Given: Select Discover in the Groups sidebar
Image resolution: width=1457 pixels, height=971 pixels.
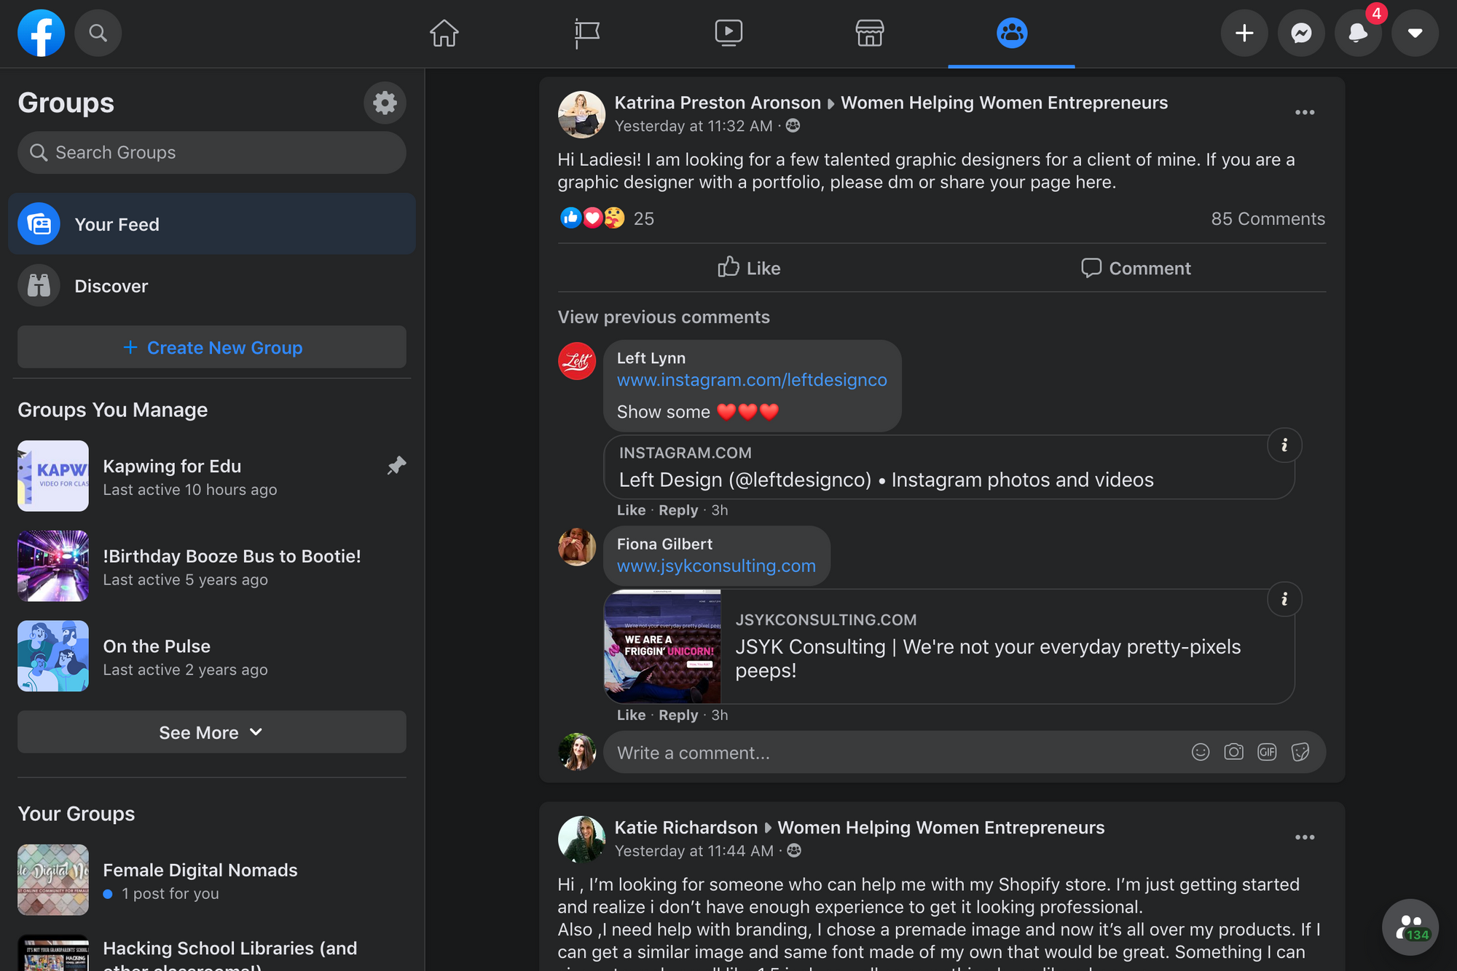Looking at the screenshot, I should pos(111,286).
